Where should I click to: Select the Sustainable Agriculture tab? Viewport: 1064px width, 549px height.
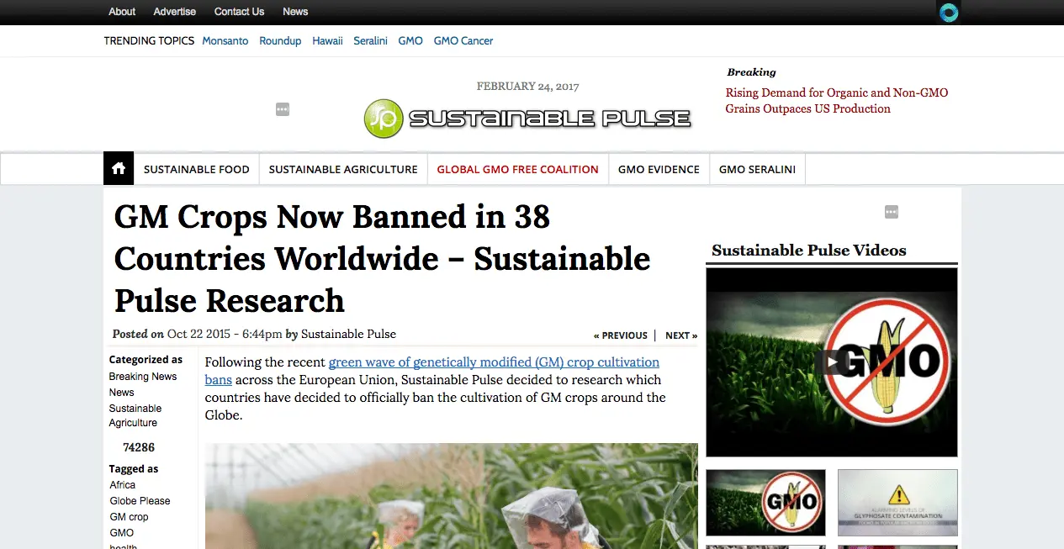[343, 169]
